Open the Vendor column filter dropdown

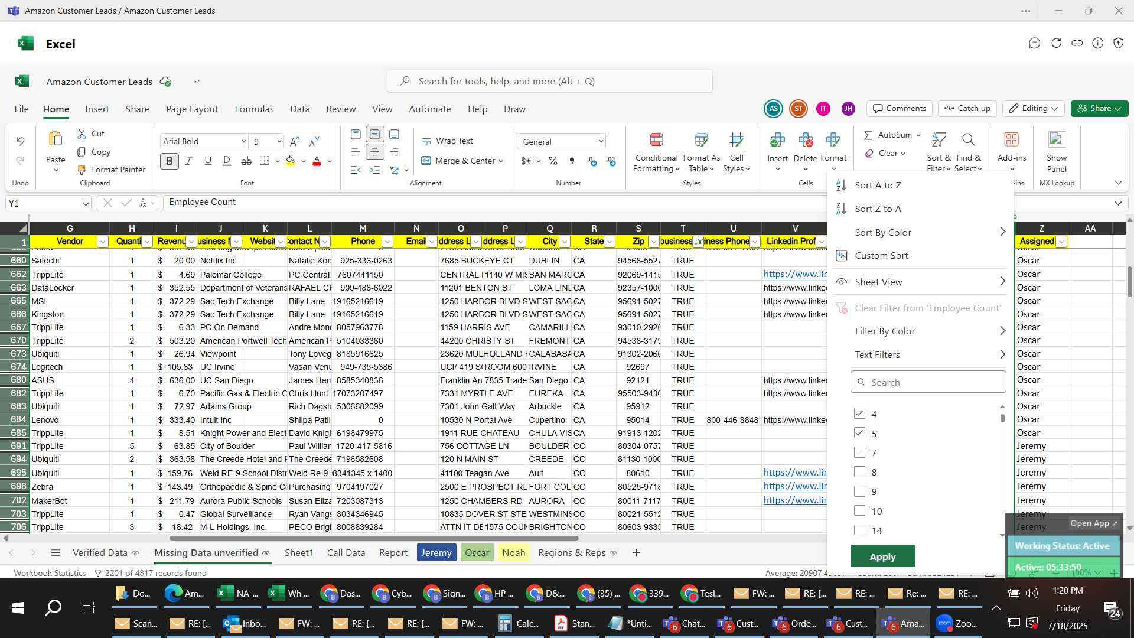tap(102, 242)
